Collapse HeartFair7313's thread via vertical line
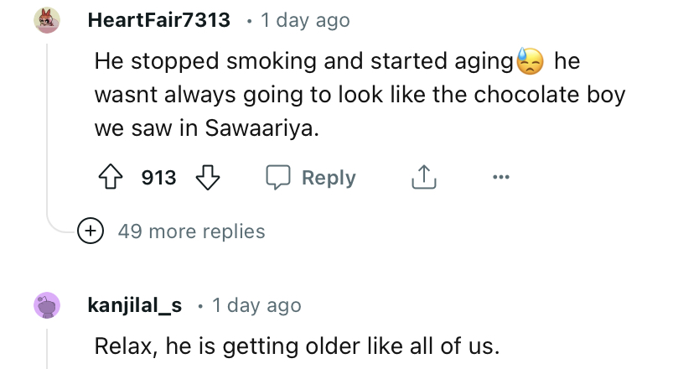This screenshot has height=369, width=673. (48, 126)
